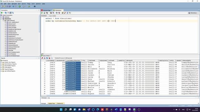The width and height of the screenshot is (200, 112).
Task: Click the Windows Start button
Action: [61, 110]
